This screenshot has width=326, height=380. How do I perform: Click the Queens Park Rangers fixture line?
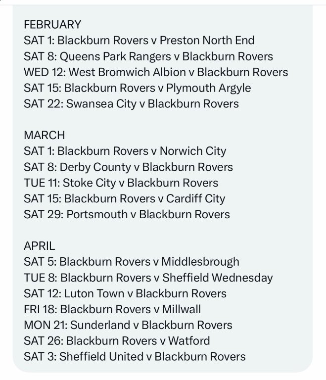point(148,56)
